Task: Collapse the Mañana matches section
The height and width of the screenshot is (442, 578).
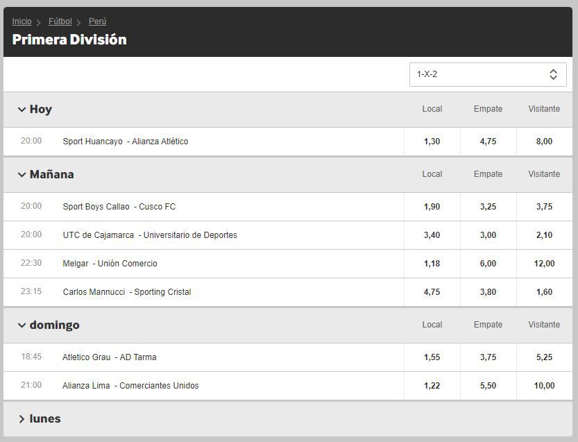Action: click(x=22, y=175)
